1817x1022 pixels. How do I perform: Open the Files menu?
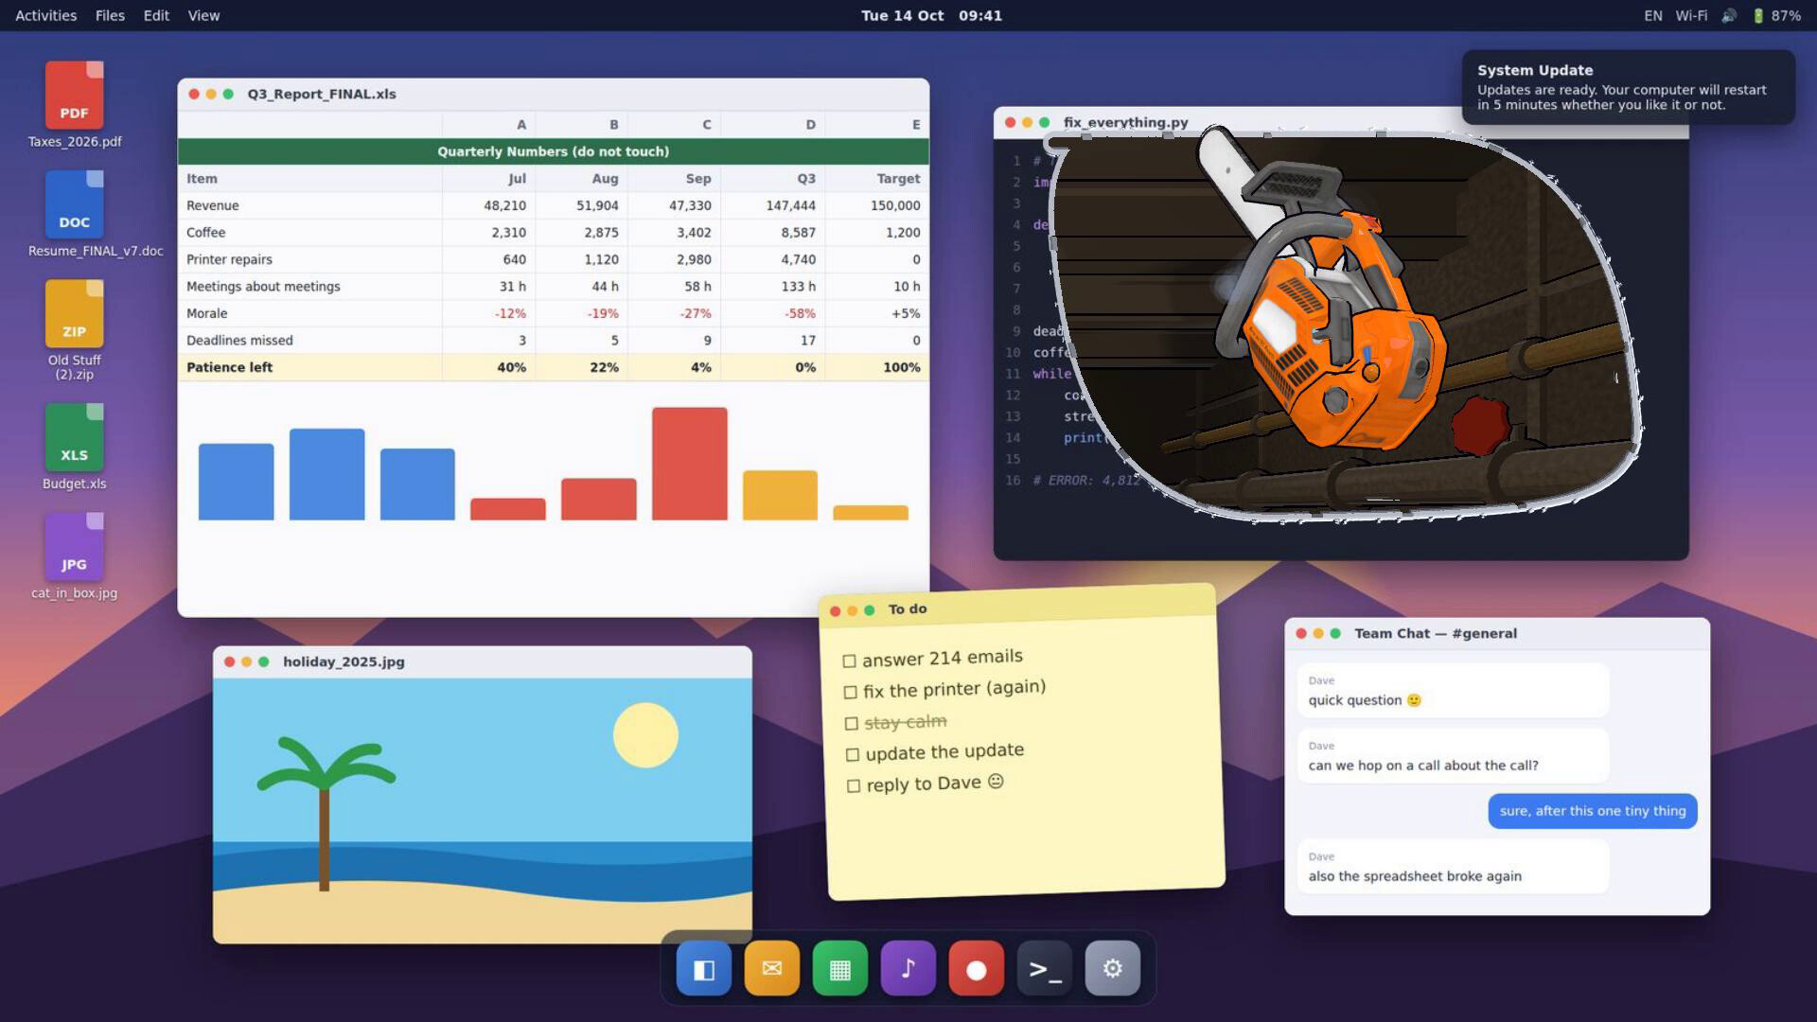[110, 15]
